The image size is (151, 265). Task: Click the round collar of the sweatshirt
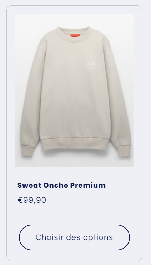point(74,34)
